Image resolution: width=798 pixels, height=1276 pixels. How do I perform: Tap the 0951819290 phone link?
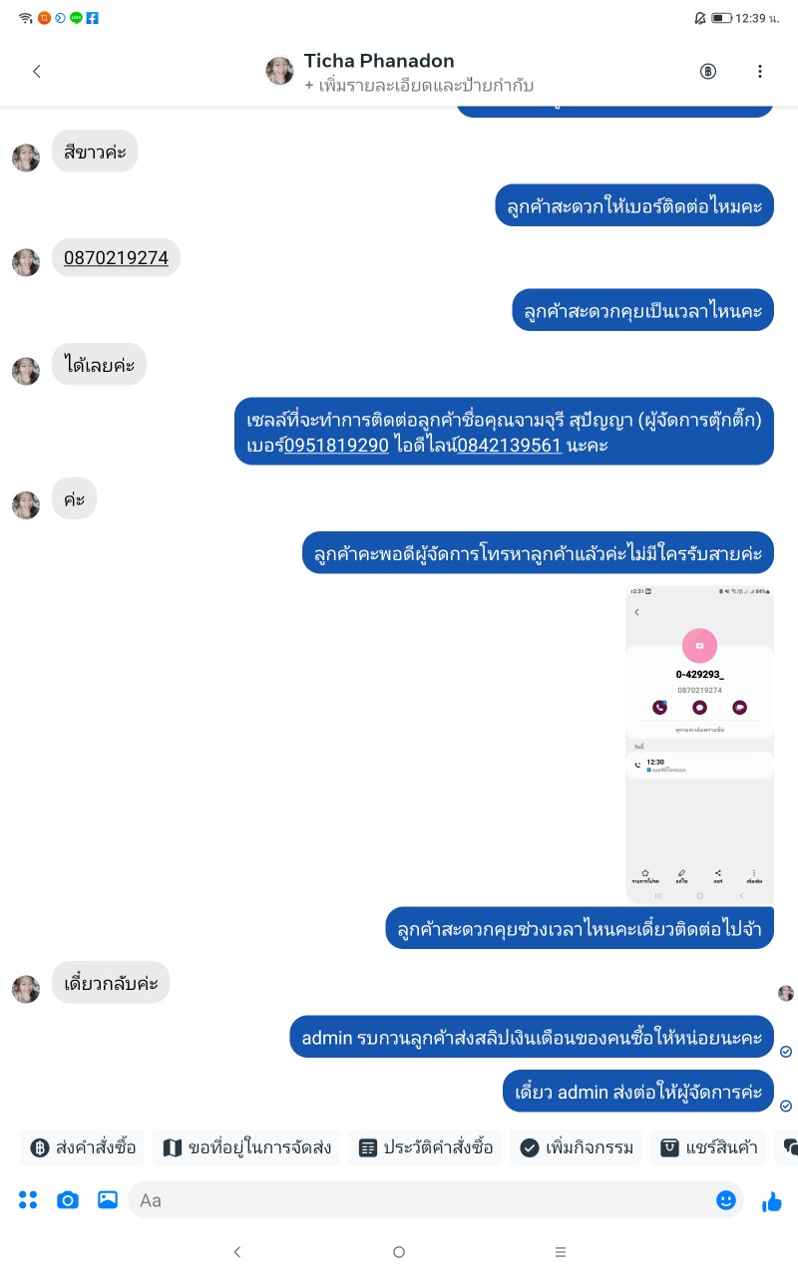point(336,446)
